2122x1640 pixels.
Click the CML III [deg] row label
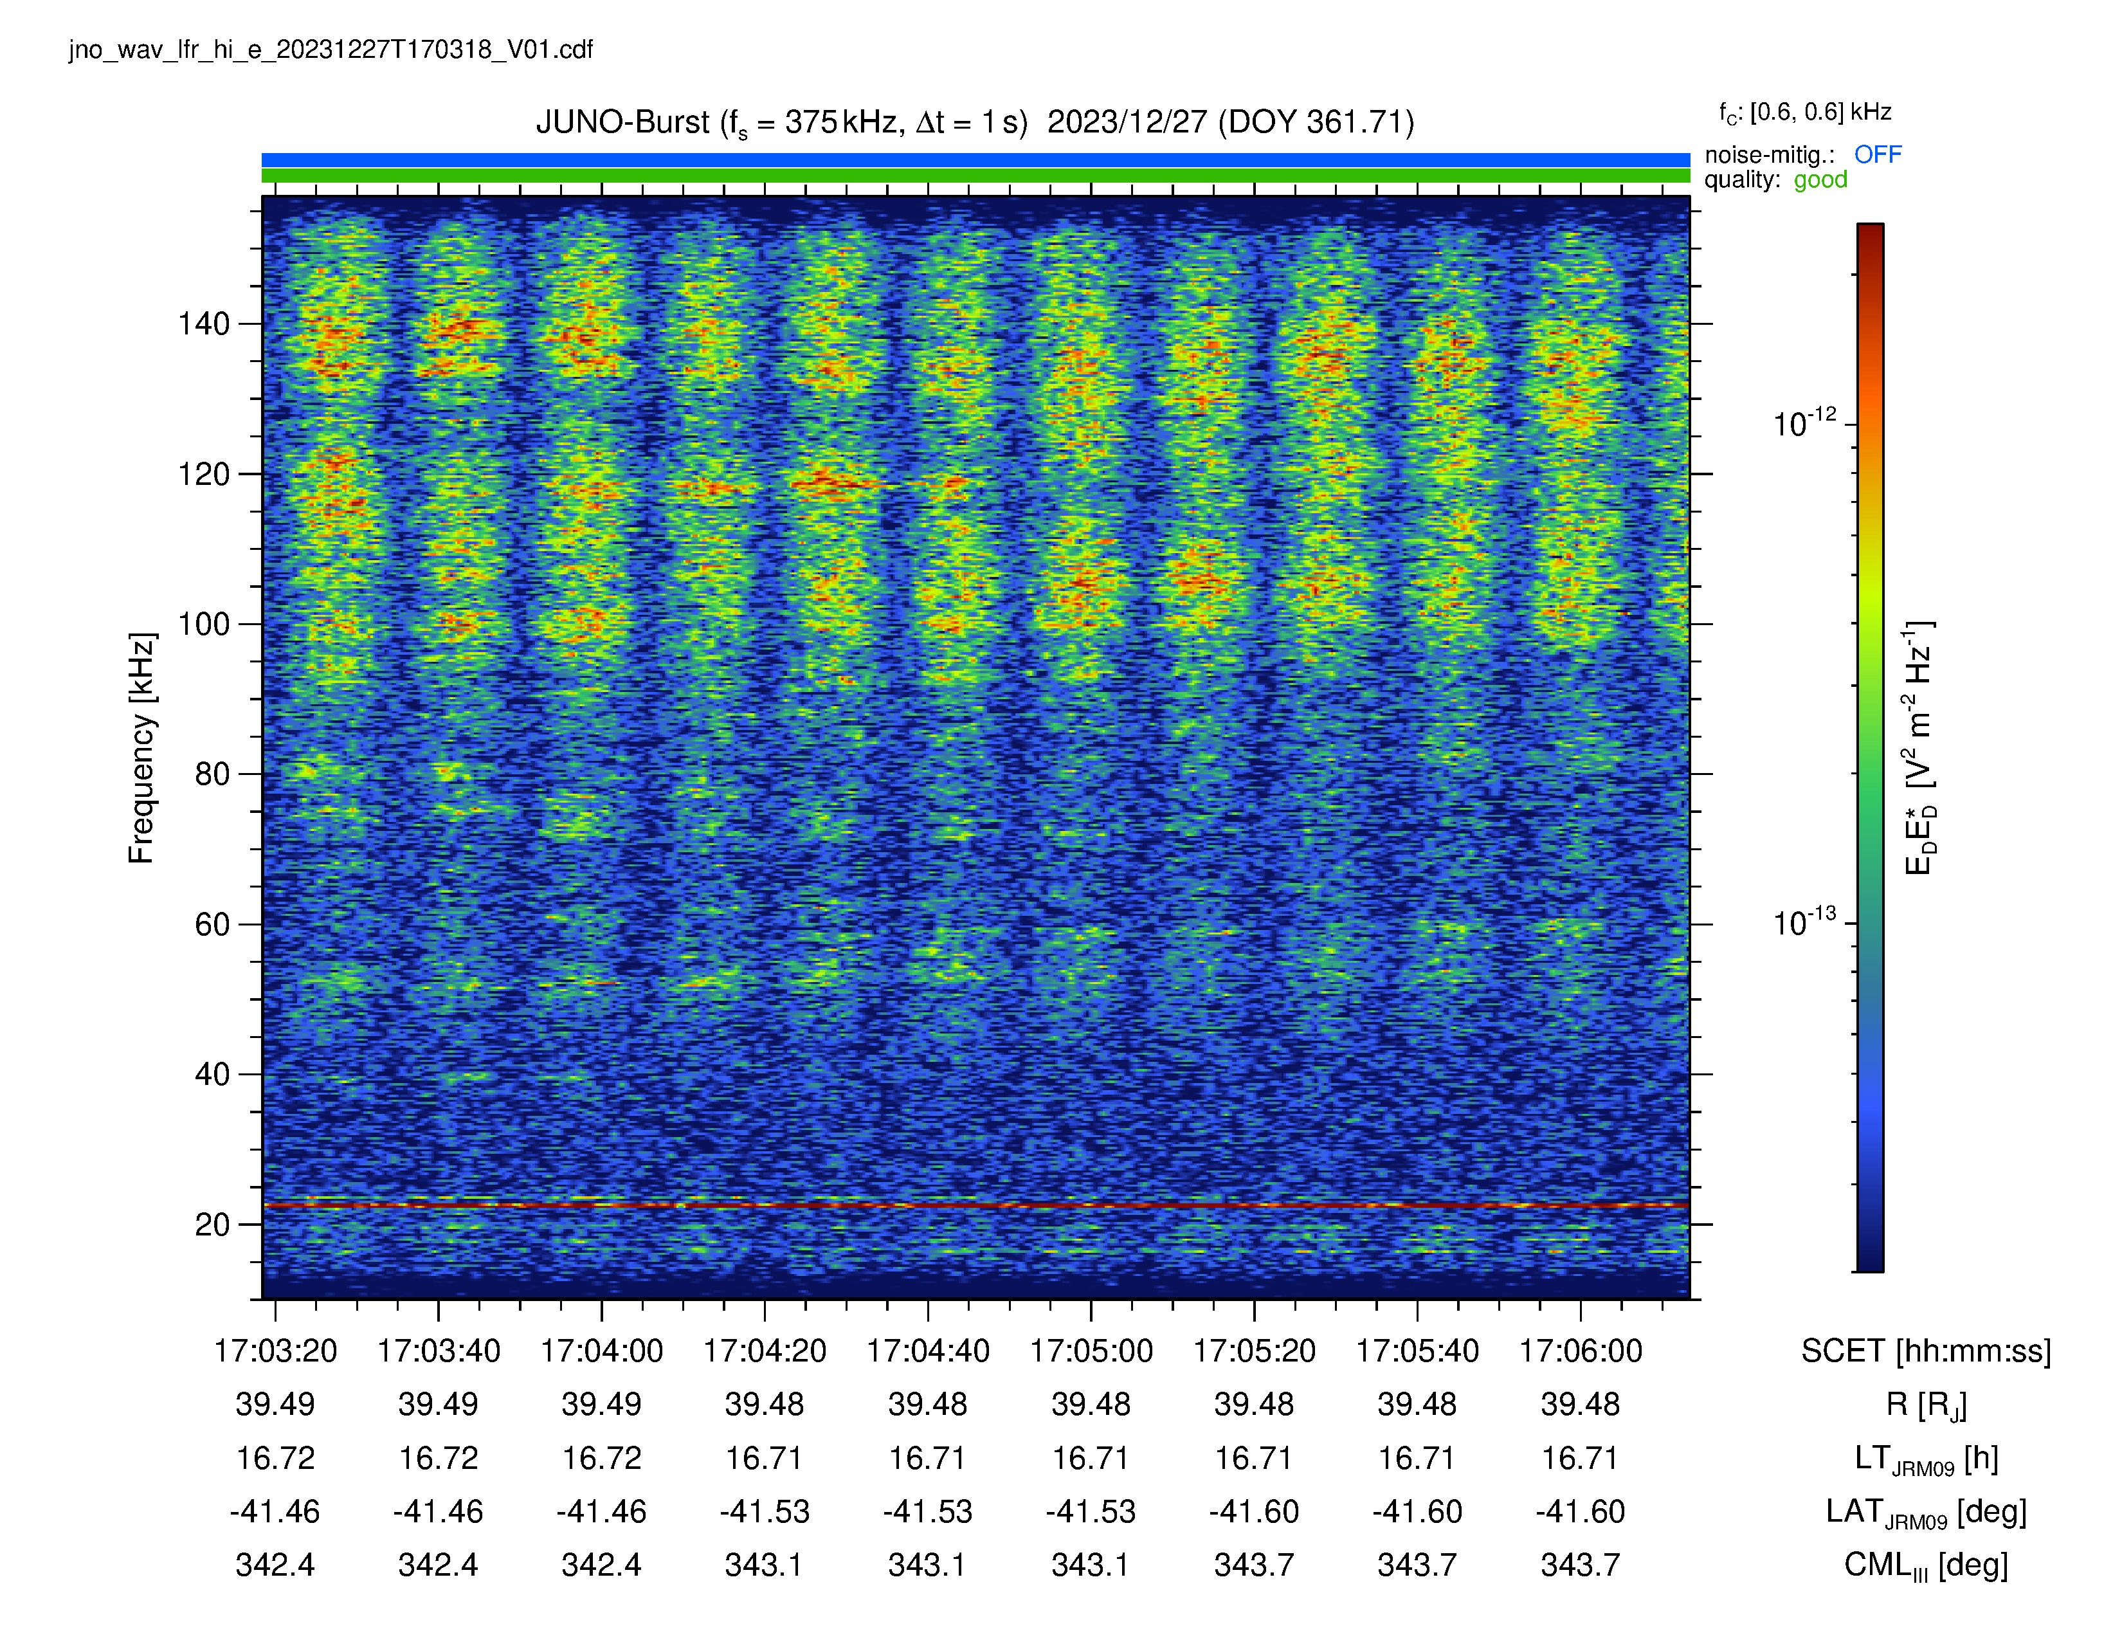[x=1926, y=1565]
